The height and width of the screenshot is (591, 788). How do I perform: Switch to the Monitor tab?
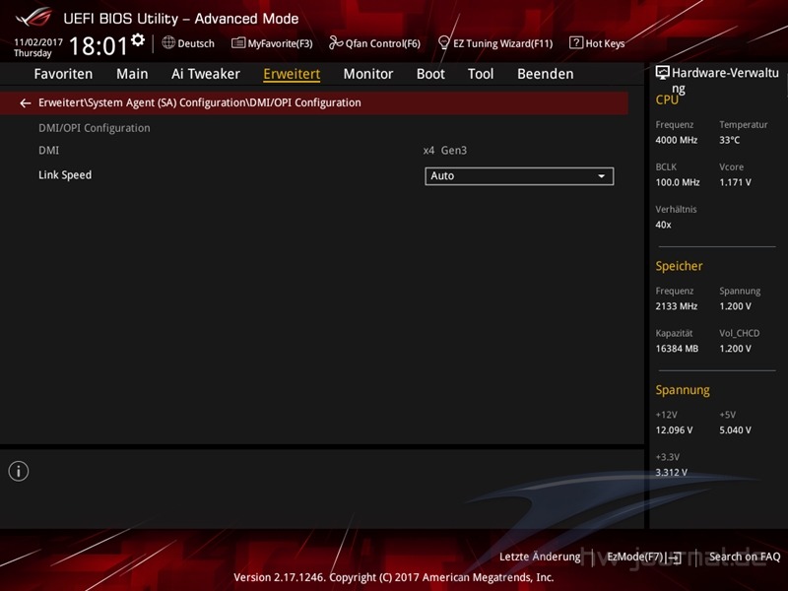pos(368,74)
